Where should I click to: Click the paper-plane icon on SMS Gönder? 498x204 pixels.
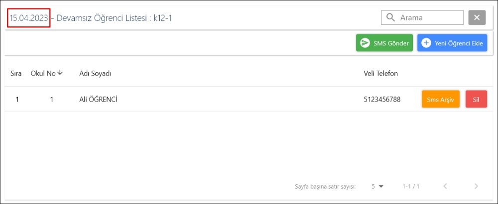point(365,43)
